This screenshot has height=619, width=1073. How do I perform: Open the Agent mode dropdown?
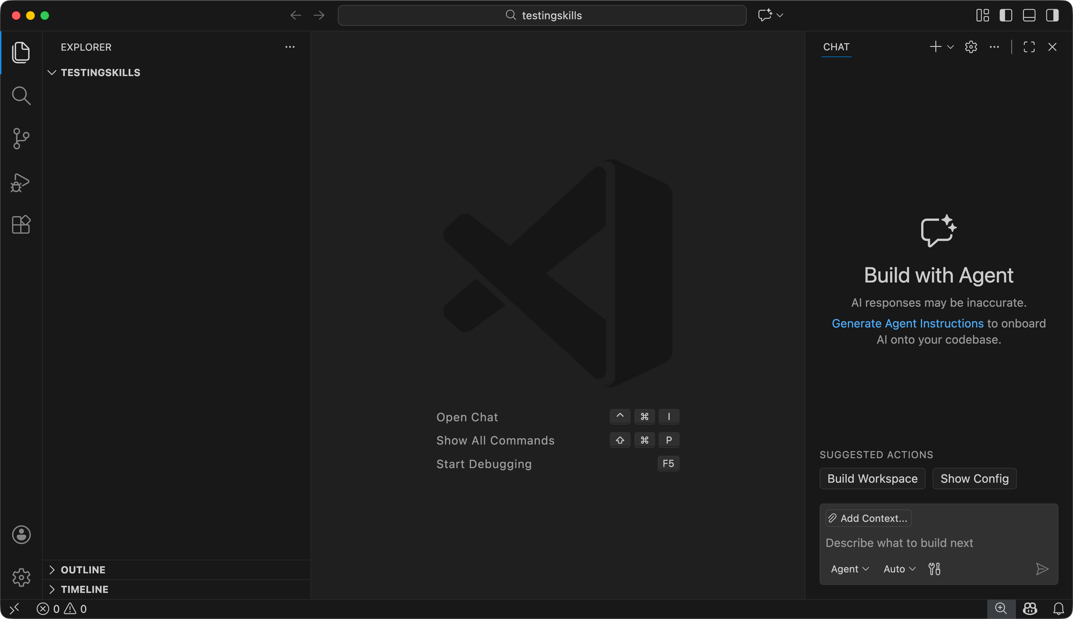click(x=849, y=569)
